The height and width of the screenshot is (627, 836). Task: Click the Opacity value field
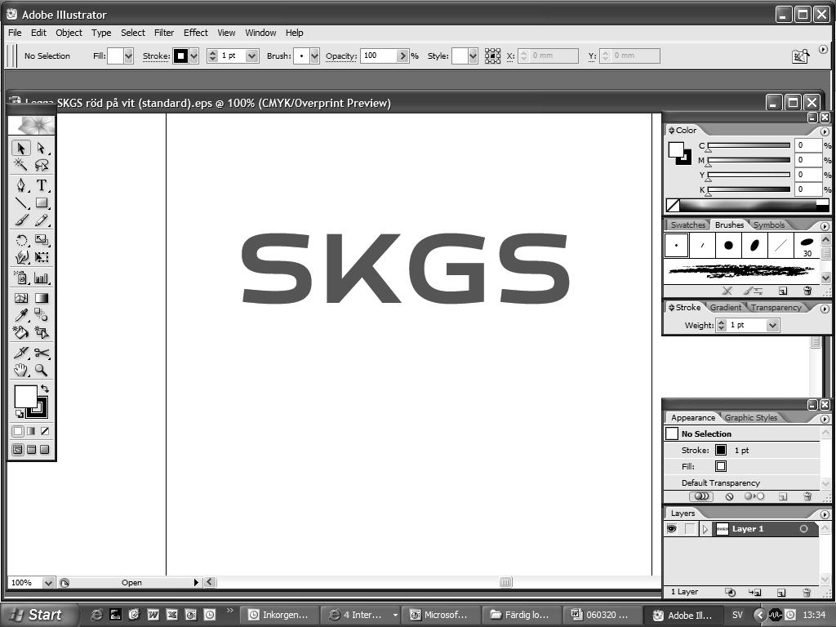click(379, 56)
